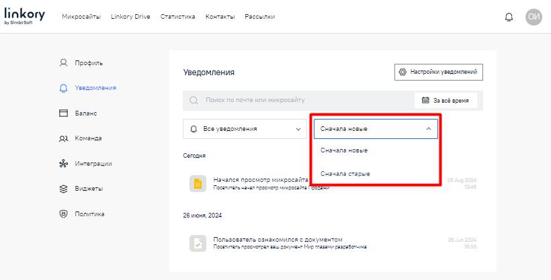
Task: Expand the Все уведомления dropdown
Action: tap(245, 129)
